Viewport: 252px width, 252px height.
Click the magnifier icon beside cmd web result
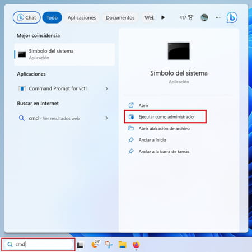(22, 118)
